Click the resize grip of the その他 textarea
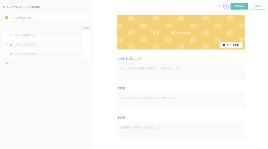The width and height of the screenshot is (268, 149). 244,137
